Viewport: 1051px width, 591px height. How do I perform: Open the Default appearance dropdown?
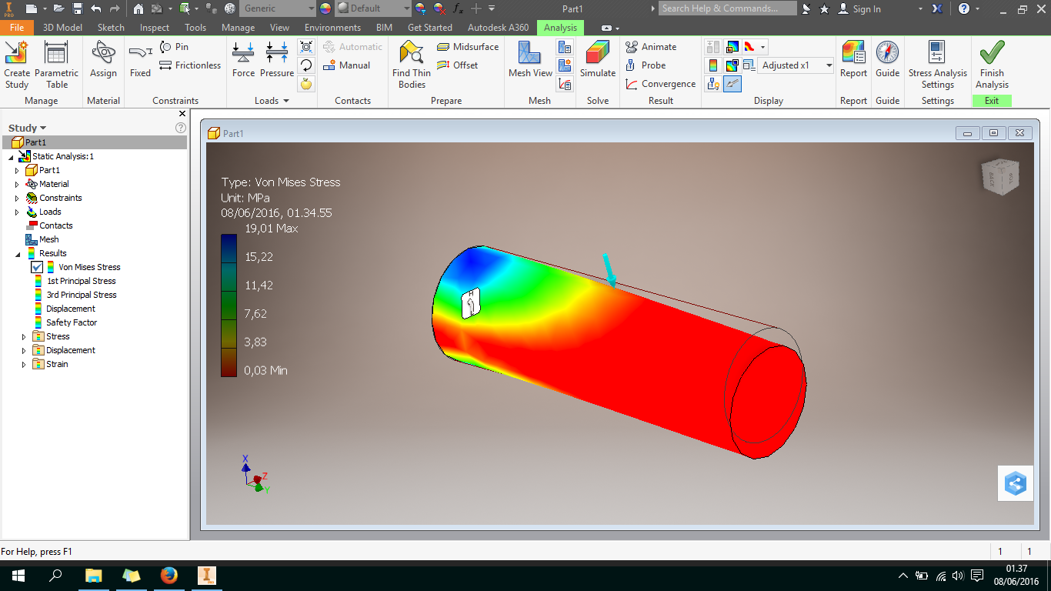[x=373, y=8]
